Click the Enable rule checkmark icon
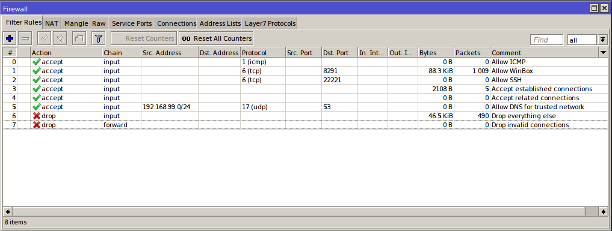The image size is (612, 231). 44,38
